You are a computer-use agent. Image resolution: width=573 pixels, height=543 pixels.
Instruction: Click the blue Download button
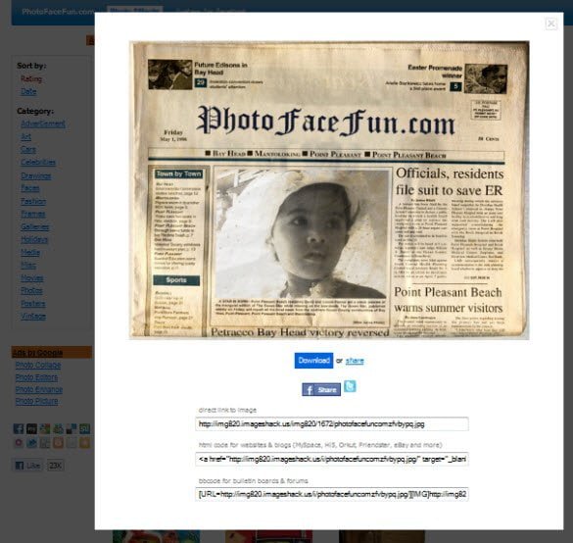tap(313, 361)
